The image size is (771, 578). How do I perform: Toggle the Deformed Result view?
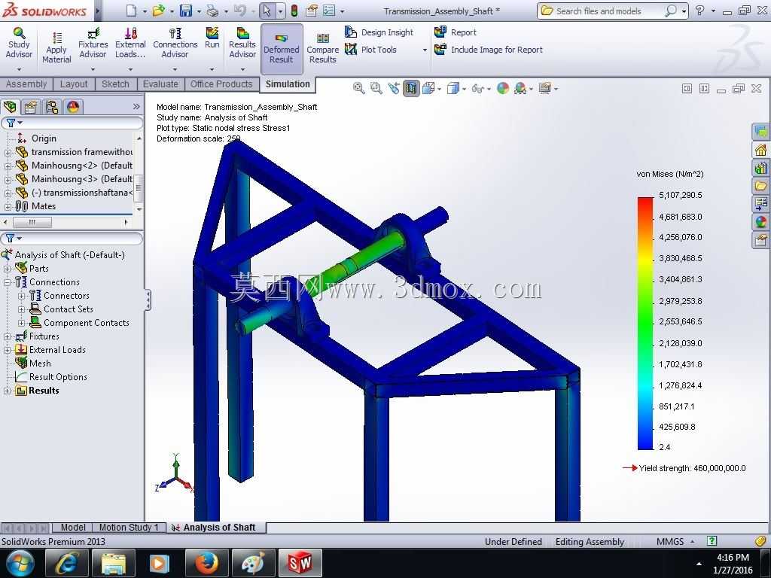click(x=282, y=49)
